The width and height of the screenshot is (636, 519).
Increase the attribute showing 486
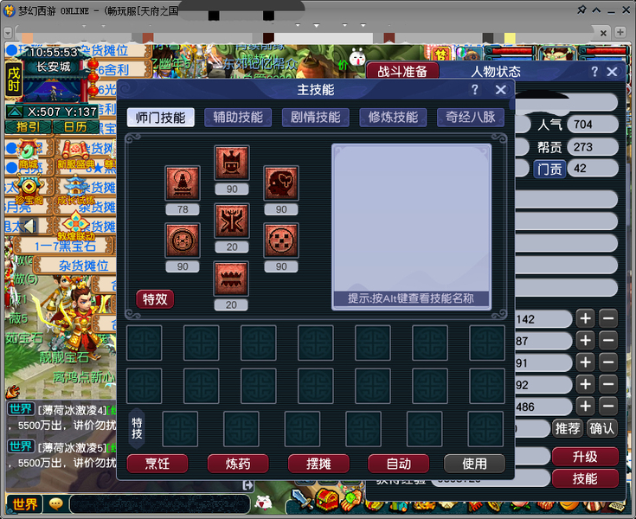(x=585, y=407)
